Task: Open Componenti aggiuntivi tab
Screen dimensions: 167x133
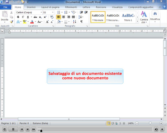Action: pos(141,7)
